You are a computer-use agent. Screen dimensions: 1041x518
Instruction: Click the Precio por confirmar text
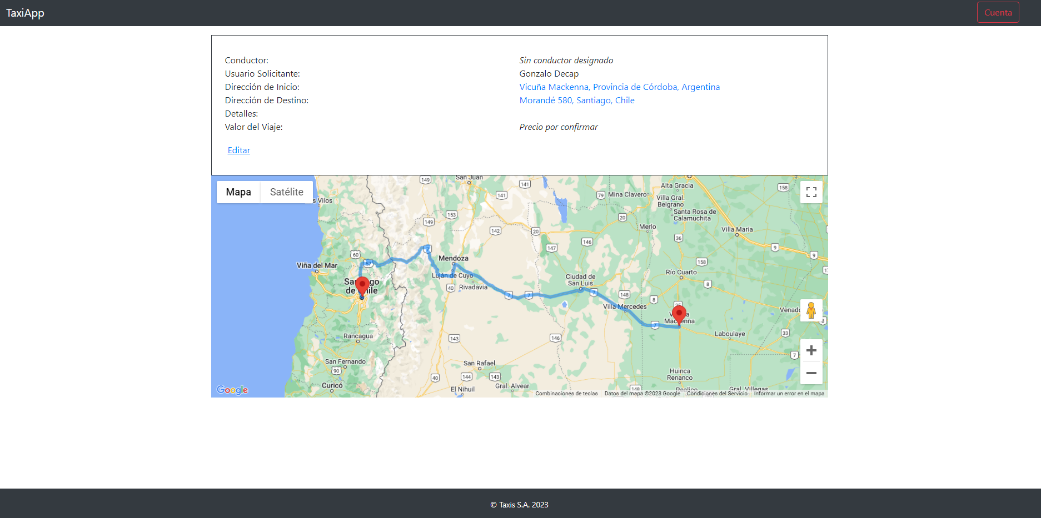[x=559, y=127]
